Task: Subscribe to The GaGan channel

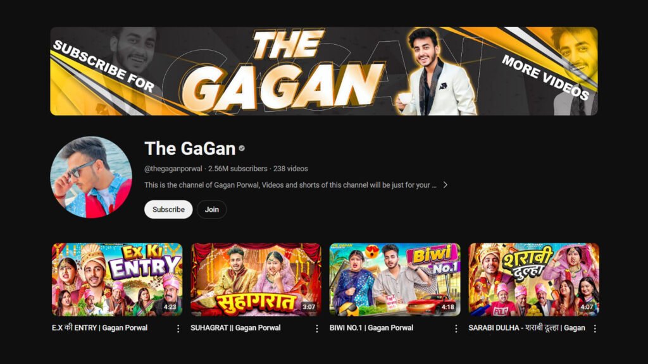Action: pyautogui.click(x=168, y=209)
